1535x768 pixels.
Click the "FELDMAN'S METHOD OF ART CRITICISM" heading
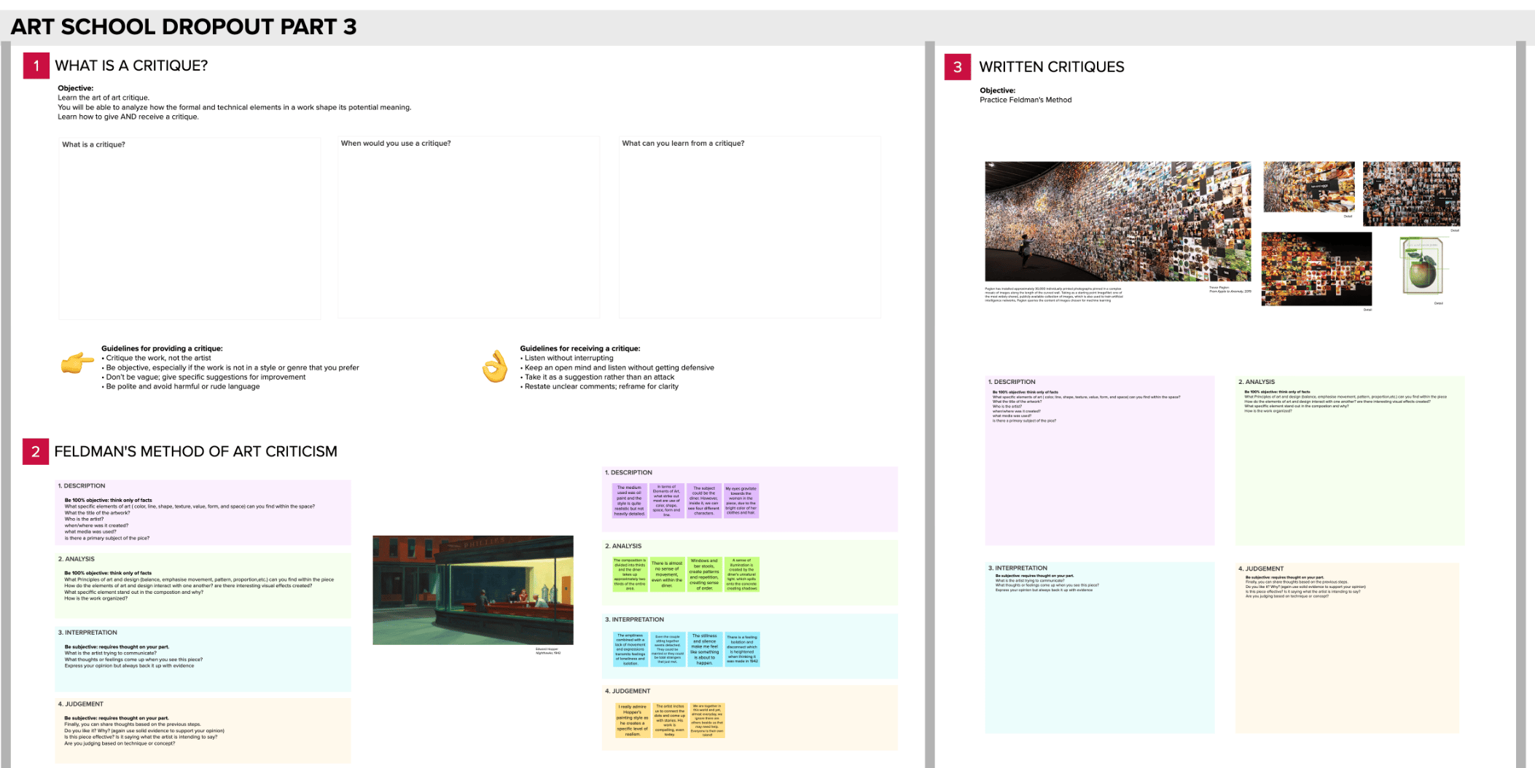195,452
